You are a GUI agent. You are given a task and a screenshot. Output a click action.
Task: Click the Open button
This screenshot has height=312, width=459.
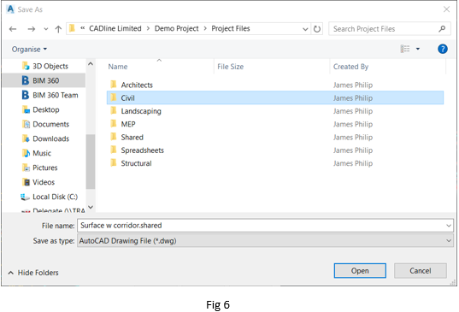tap(360, 271)
